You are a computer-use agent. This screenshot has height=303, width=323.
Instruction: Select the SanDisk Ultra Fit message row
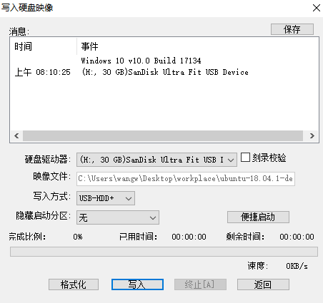[164, 72]
